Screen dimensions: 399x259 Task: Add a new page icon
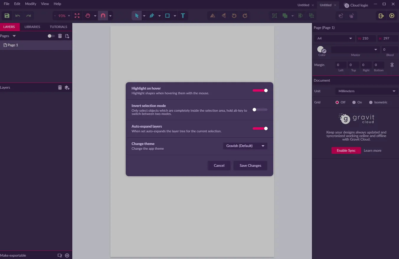point(67,36)
